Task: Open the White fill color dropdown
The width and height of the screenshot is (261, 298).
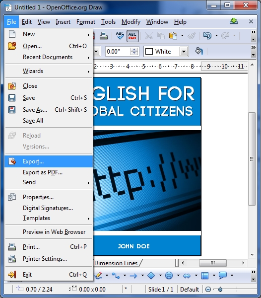Action: point(184,52)
